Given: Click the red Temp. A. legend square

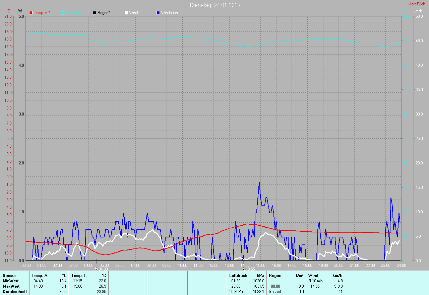Looking at the screenshot, I should 31,13.
